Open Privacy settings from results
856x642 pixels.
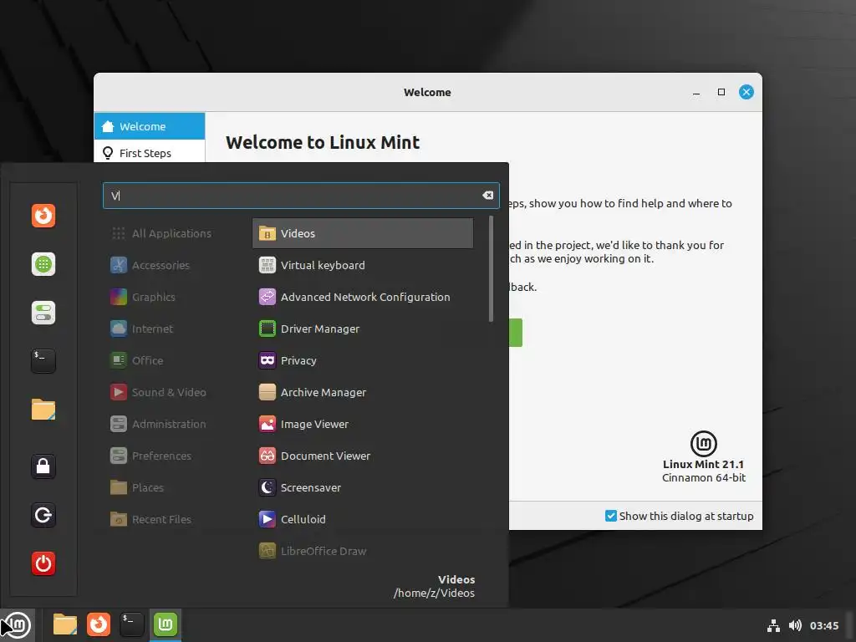coord(363,360)
